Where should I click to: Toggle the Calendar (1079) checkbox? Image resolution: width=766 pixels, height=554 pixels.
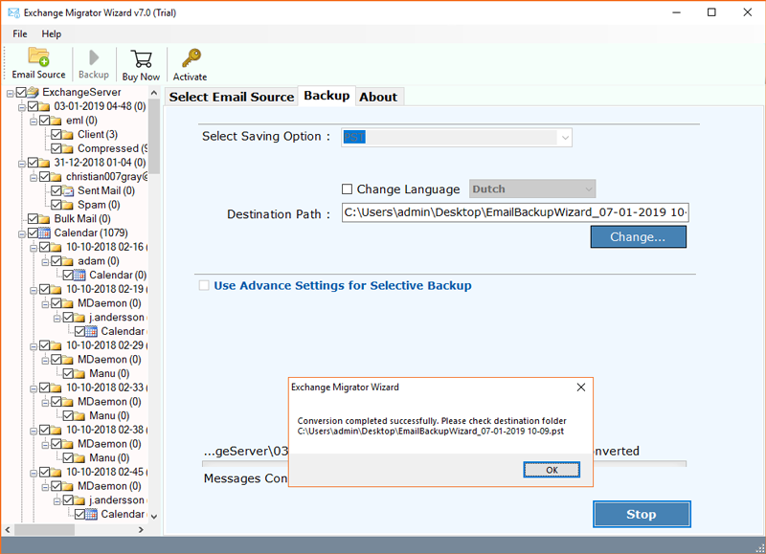pyautogui.click(x=33, y=233)
